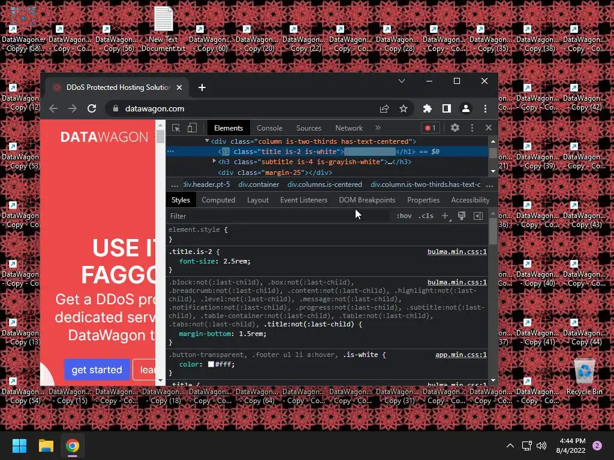Viewport: 614px width, 460px height.
Task: Click the margin-bottom value 1.5rem
Action: click(250, 334)
